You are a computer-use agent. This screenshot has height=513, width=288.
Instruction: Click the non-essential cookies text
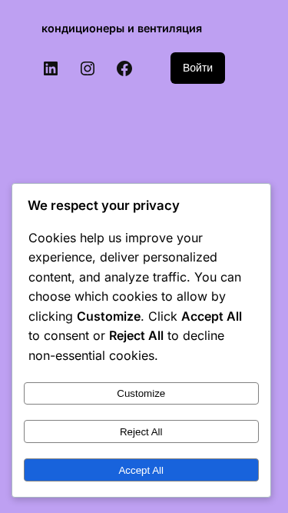coord(93,355)
